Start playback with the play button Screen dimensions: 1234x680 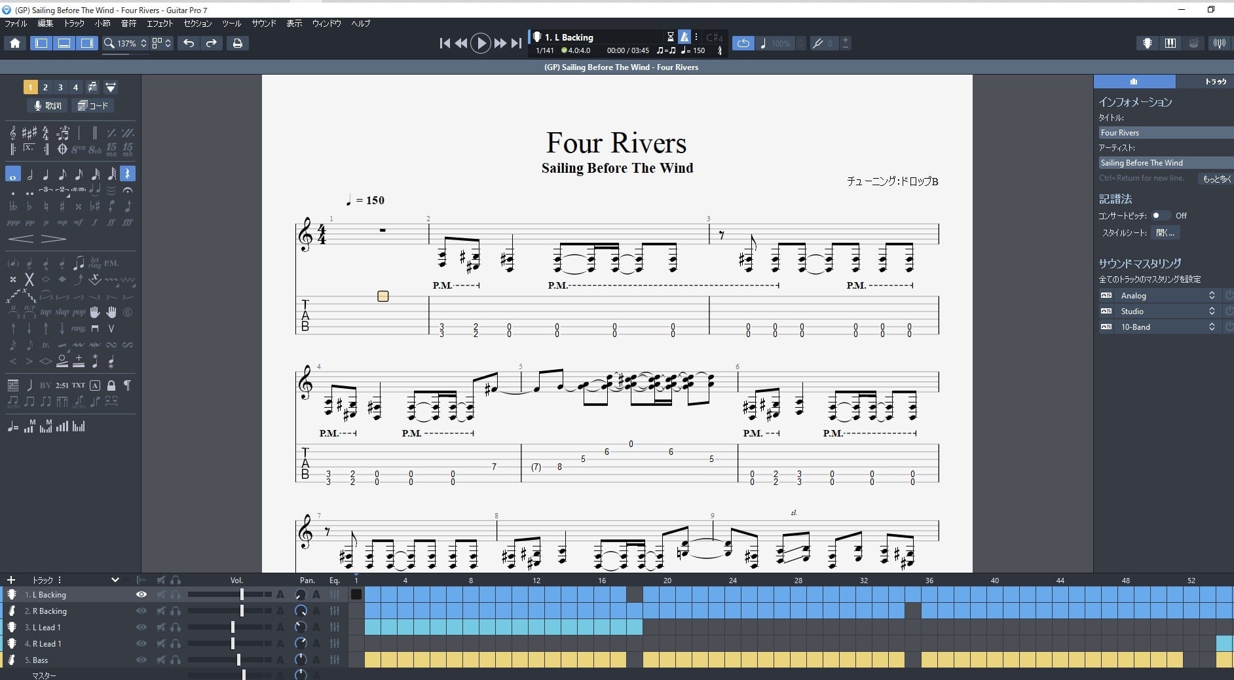pyautogui.click(x=481, y=43)
